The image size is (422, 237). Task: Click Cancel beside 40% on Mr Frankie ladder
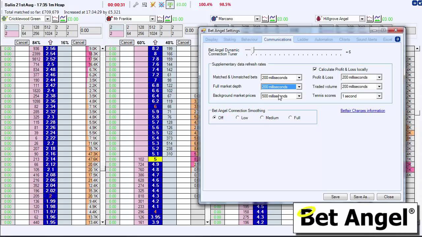click(183, 42)
